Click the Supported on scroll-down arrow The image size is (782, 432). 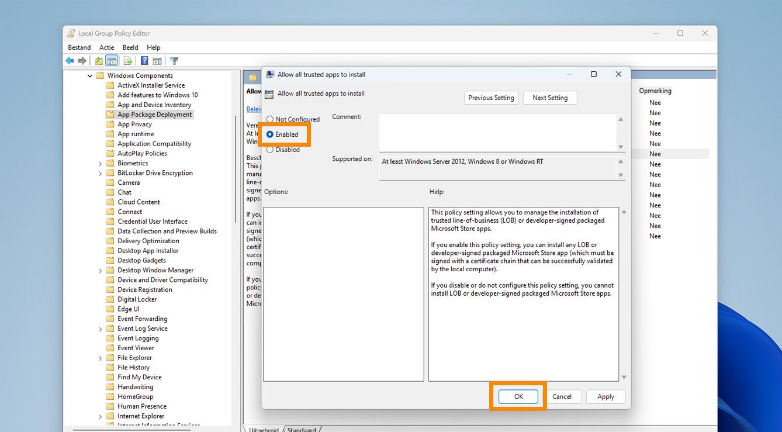(621, 175)
